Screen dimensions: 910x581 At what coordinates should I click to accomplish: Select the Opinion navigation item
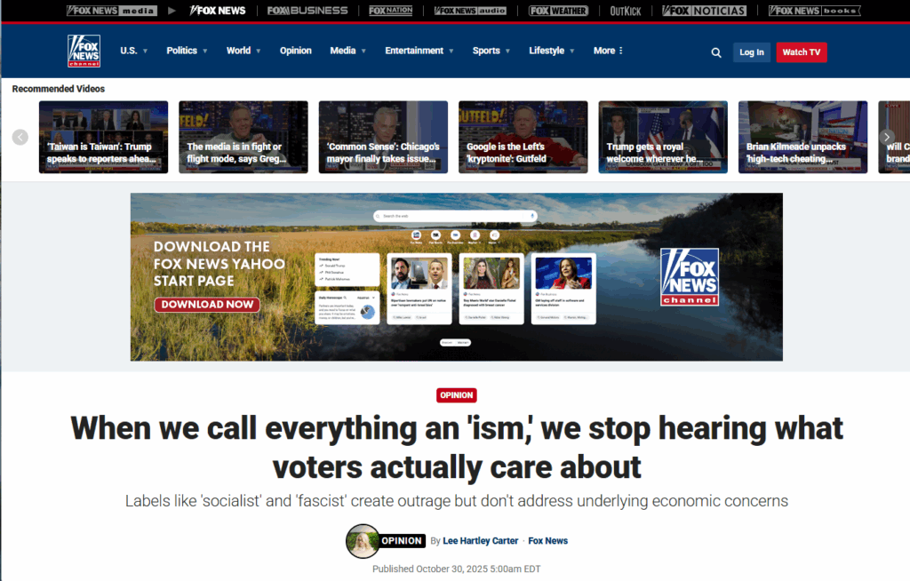295,51
